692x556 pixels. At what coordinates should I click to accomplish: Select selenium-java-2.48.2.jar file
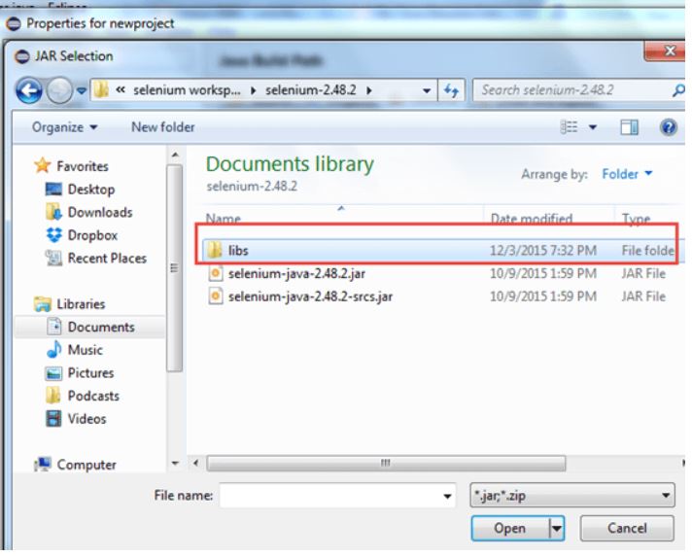[296, 273]
